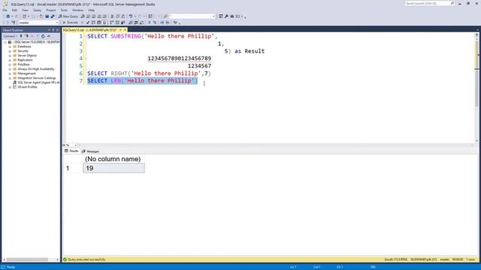The width and height of the screenshot is (481, 270).
Task: Switch output to Results to File
Action: tap(141, 22)
